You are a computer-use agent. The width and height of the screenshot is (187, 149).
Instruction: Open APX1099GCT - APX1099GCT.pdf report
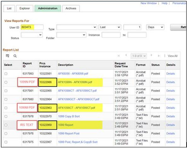click(79, 99)
